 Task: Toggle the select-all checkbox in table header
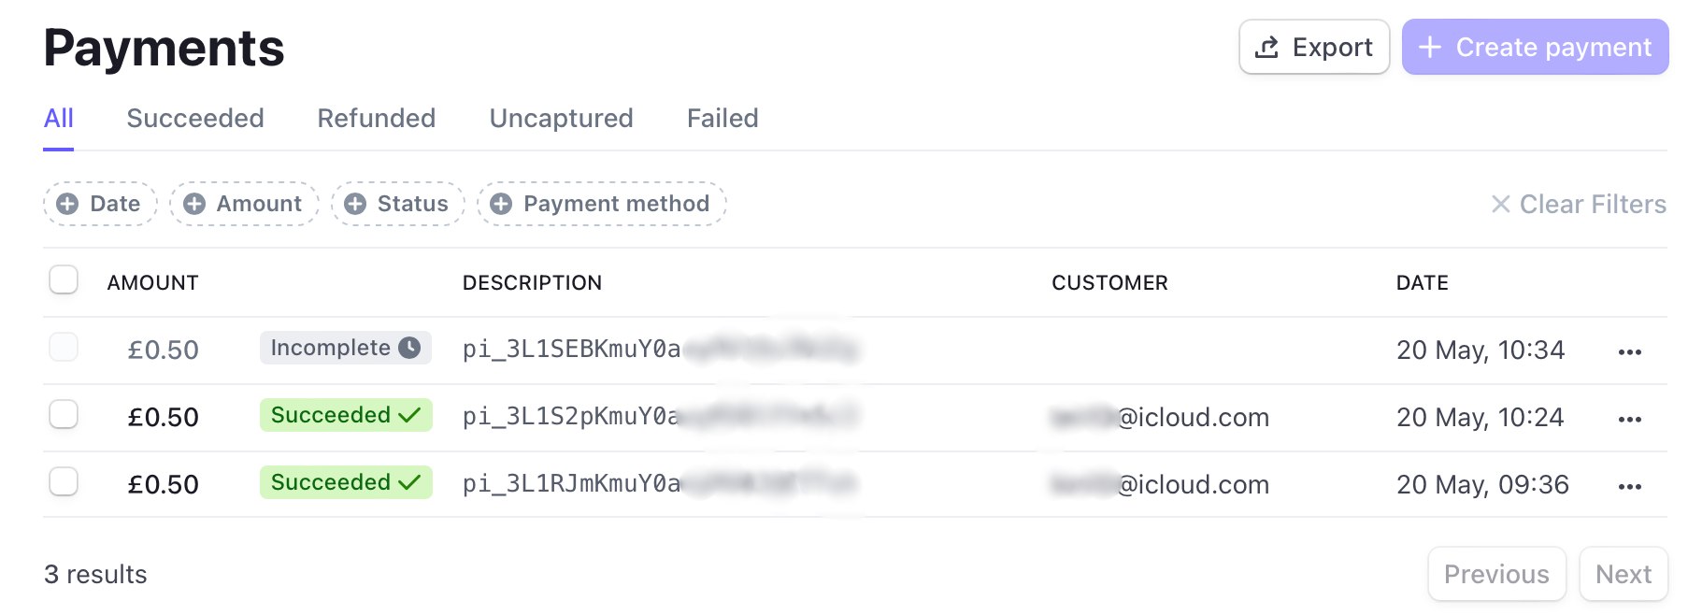point(64,279)
